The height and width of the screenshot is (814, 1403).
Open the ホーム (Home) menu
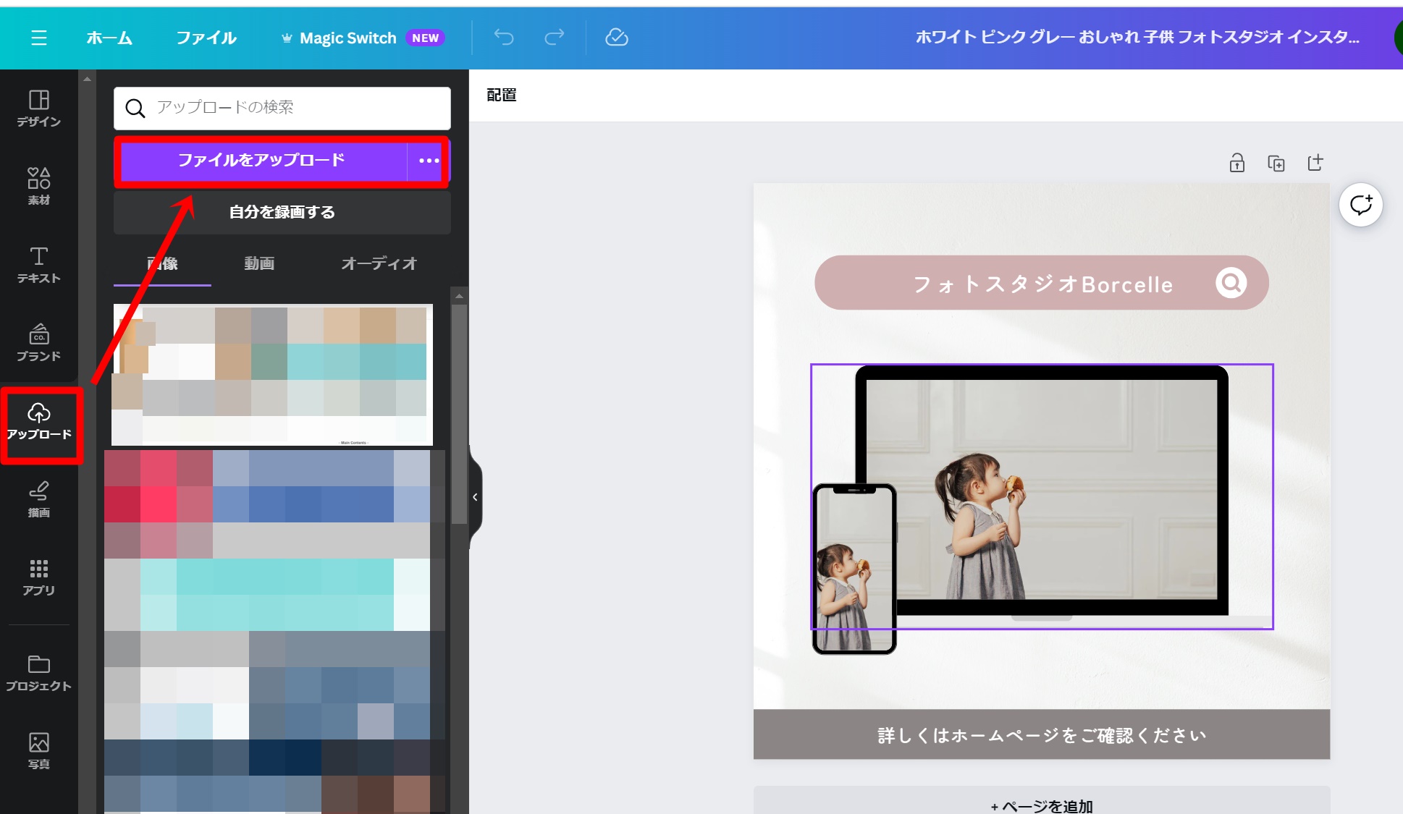click(x=109, y=38)
